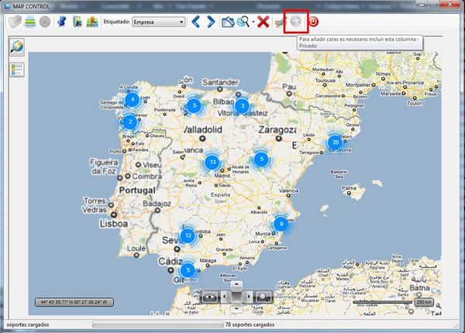Click the Barcelona cluster marker showing 20
The width and height of the screenshot is (465, 333).
pos(334,142)
